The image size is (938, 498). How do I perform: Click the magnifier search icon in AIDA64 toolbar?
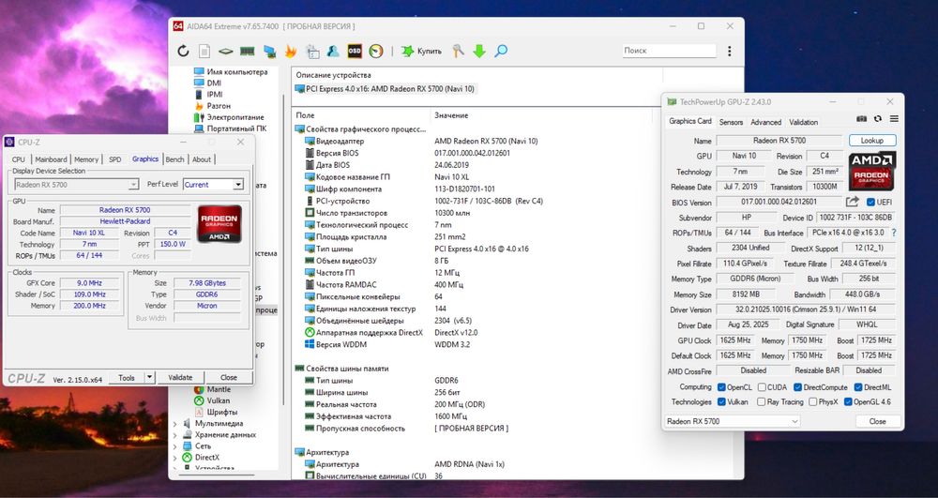pos(501,52)
